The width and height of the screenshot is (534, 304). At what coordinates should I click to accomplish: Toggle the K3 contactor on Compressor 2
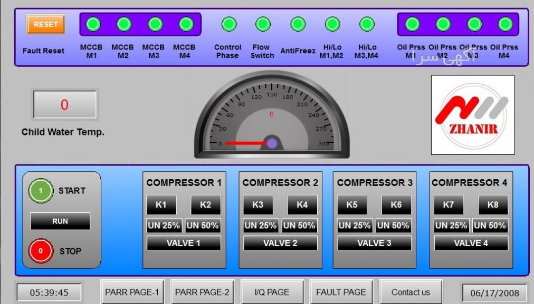point(258,205)
